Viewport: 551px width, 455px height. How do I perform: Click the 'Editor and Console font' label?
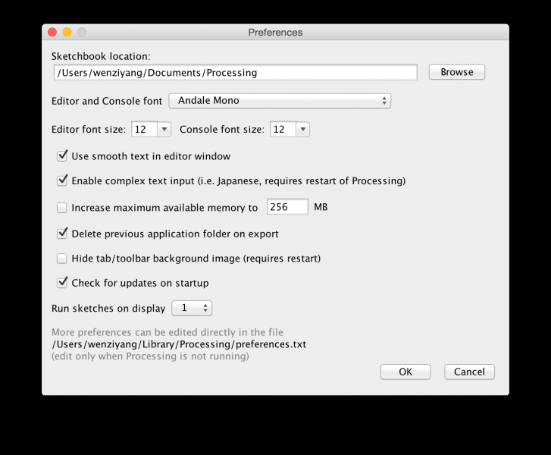click(107, 101)
